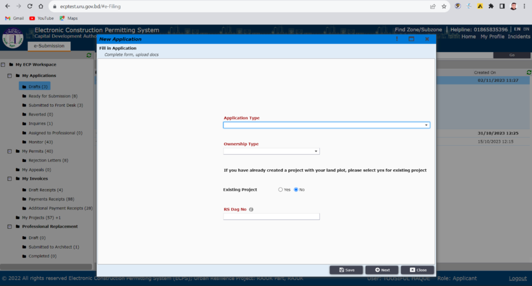The width and height of the screenshot is (532, 286).
Task: Reload the page in the browser
Action: (29, 6)
